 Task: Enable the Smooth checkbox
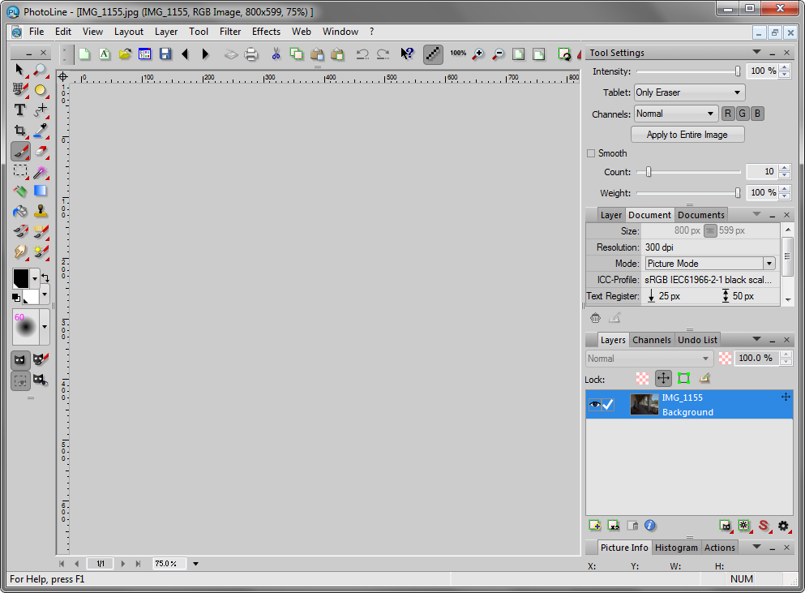pyautogui.click(x=591, y=153)
